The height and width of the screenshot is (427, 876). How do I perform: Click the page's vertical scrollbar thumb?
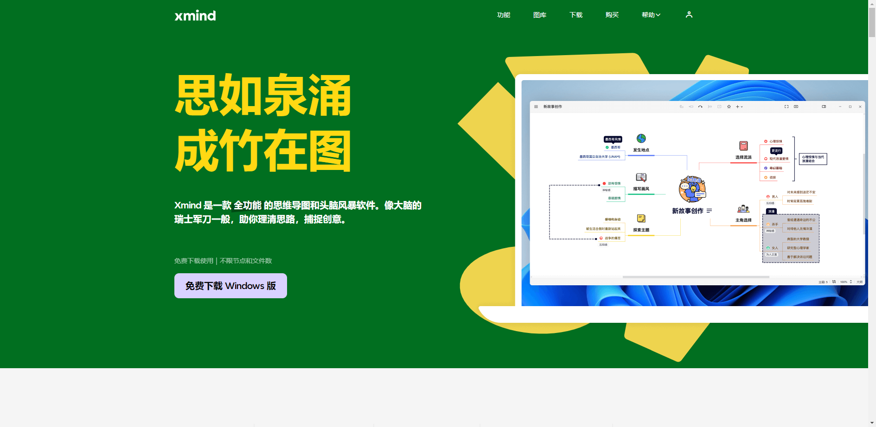tap(872, 22)
